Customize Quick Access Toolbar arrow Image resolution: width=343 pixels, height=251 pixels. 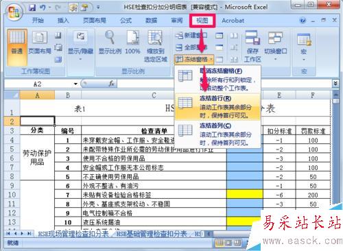pyautogui.click(x=98, y=8)
